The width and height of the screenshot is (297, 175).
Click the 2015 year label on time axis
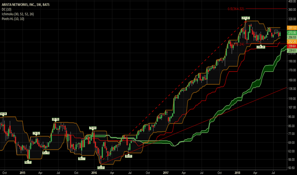pyautogui.click(x=22, y=172)
